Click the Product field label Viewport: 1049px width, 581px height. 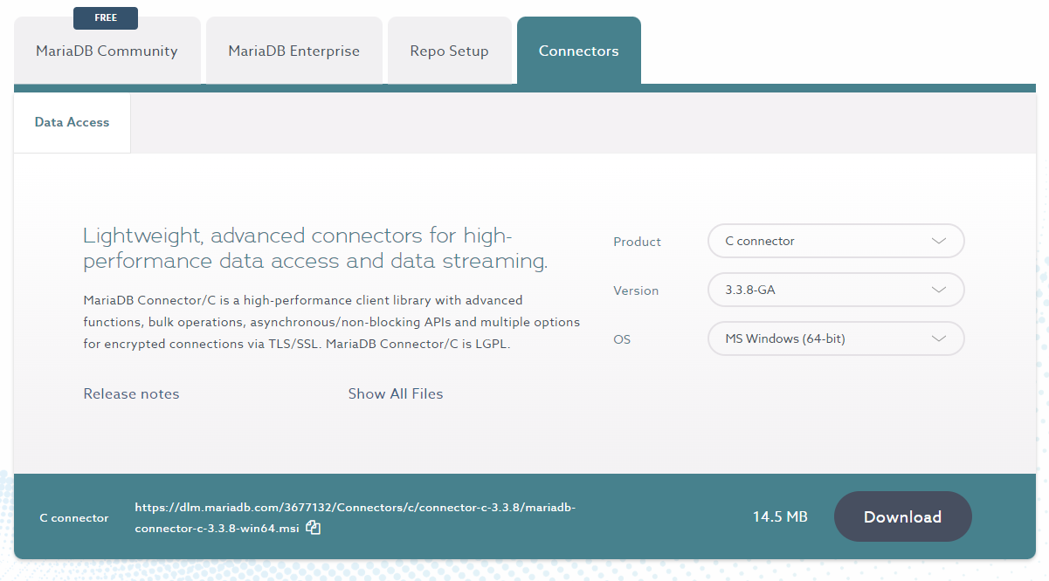pos(637,242)
